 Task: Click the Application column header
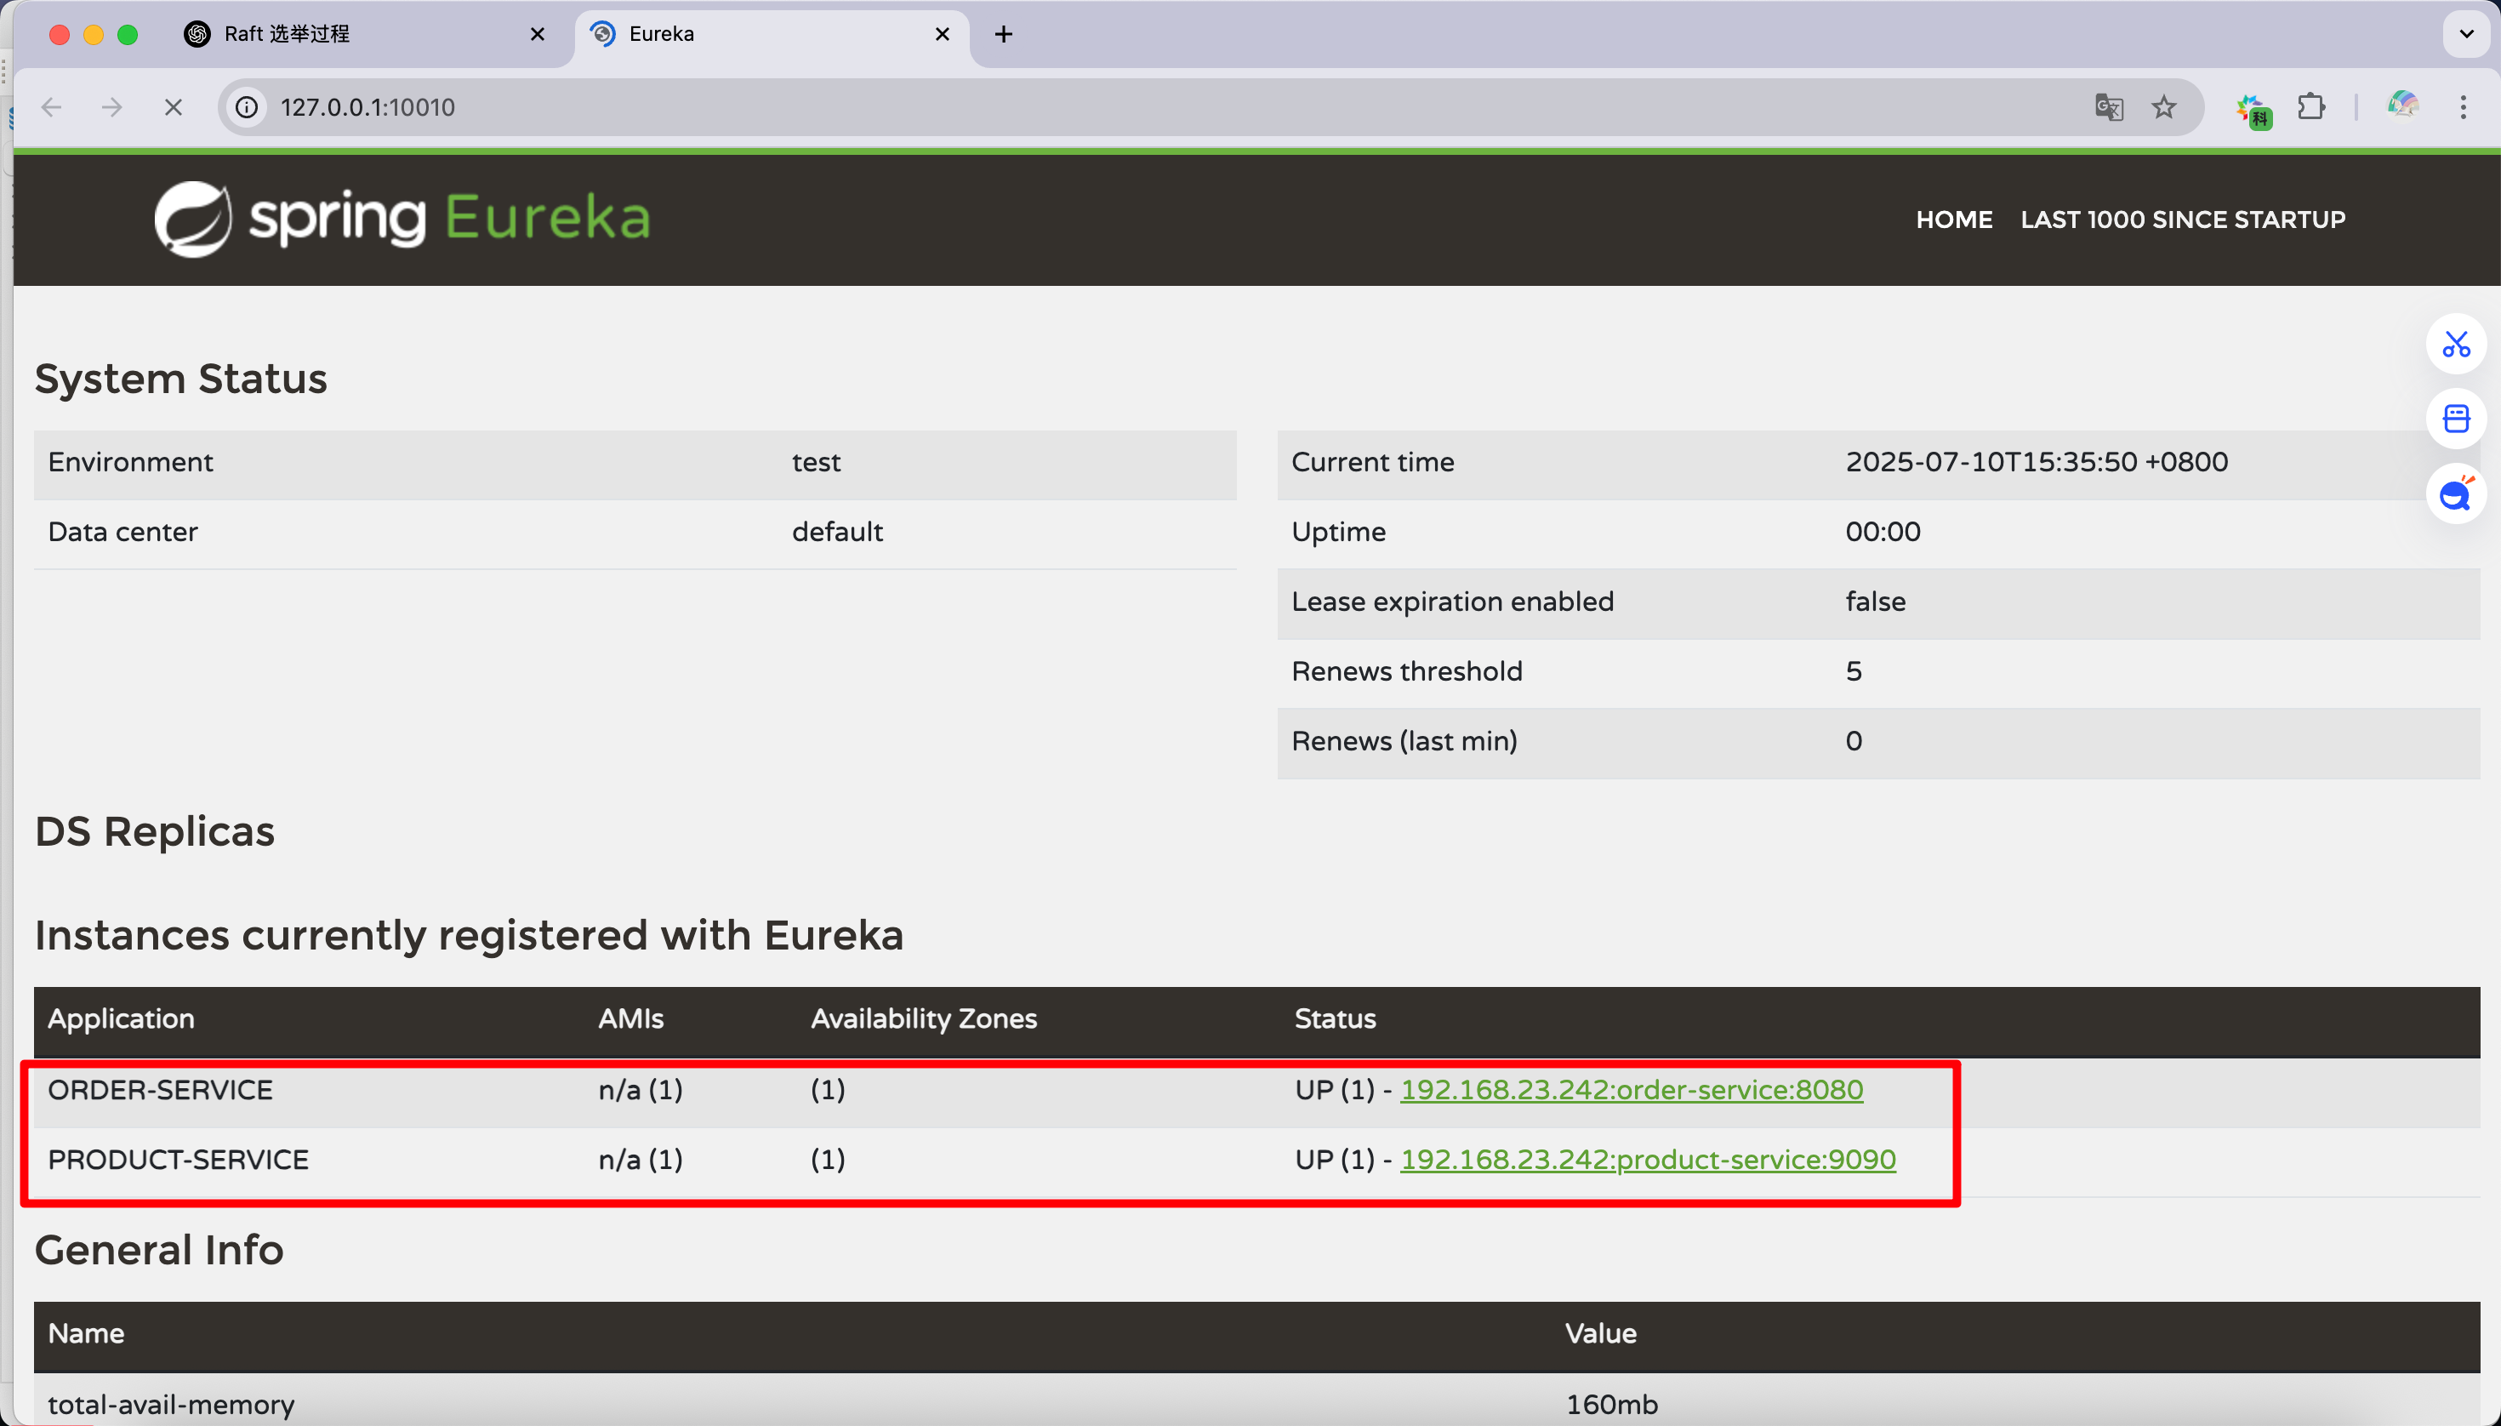122,1018
